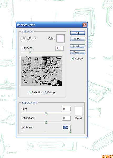Choose the Image radio button
Image resolution: width=113 pixels, height=158 pixels.
click(46, 92)
